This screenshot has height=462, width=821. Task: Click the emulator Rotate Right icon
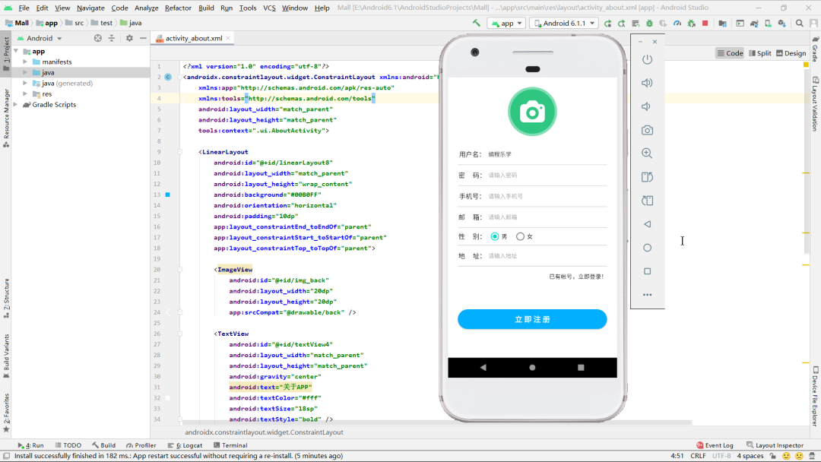pyautogui.click(x=647, y=201)
